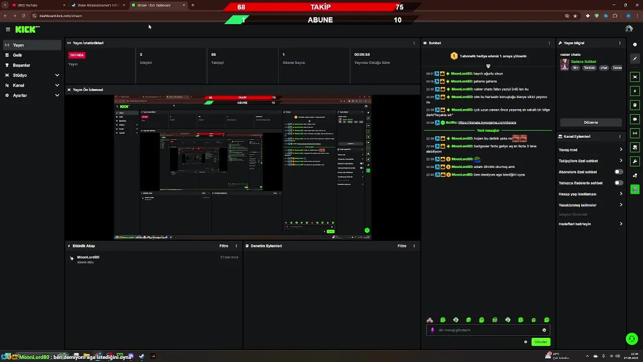Screen dimensions: 643x362
Task: Click the share nodes icon in the right toolbar
Action: pos(635,175)
